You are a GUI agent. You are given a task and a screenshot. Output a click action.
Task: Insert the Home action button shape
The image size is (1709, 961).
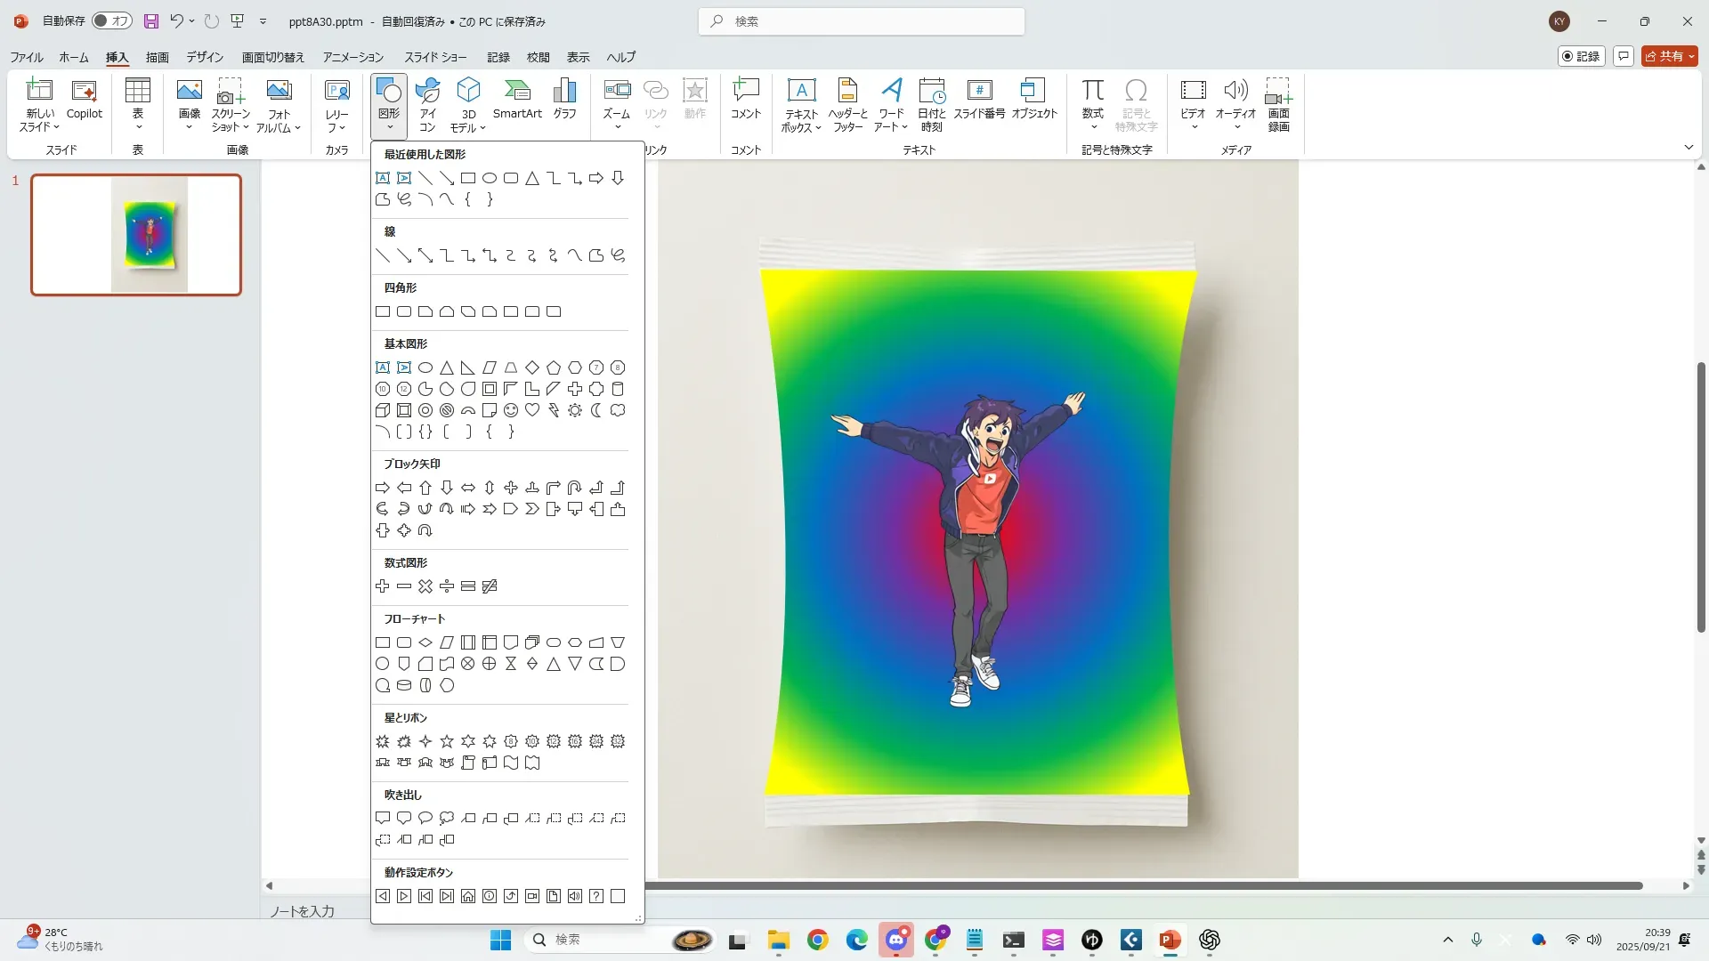point(468,896)
